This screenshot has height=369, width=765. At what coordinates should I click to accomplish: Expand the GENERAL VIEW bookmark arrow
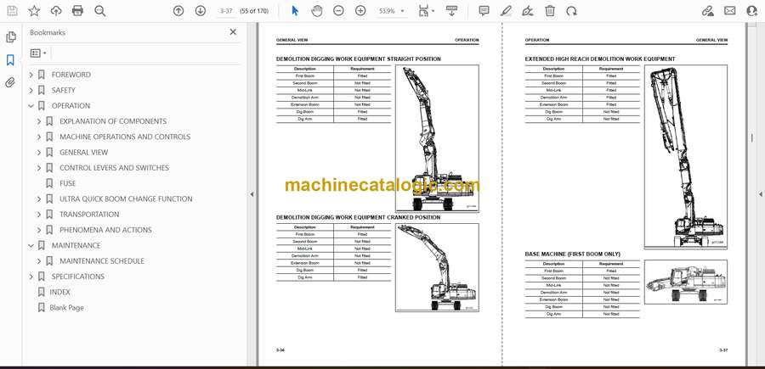point(39,153)
